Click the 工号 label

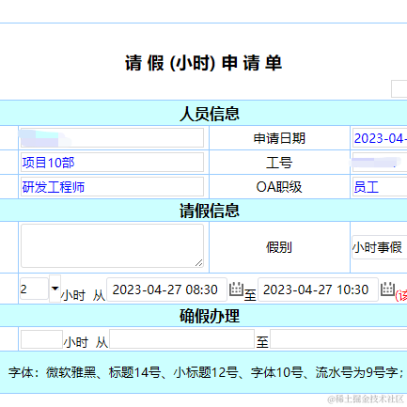pyautogui.click(x=279, y=163)
